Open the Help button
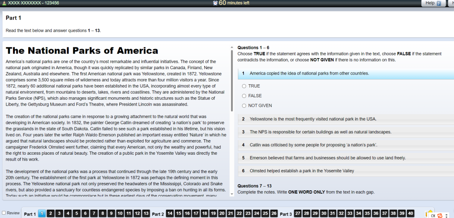Viewport: 454px width, 218px height. tap(433, 3)
